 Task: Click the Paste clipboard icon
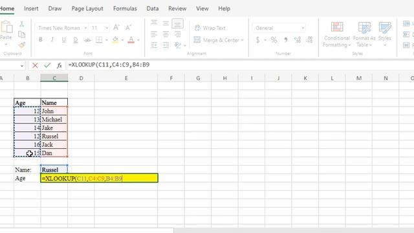(6, 27)
